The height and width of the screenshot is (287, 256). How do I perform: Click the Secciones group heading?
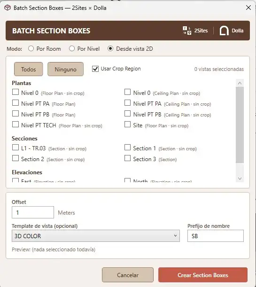[24, 139]
